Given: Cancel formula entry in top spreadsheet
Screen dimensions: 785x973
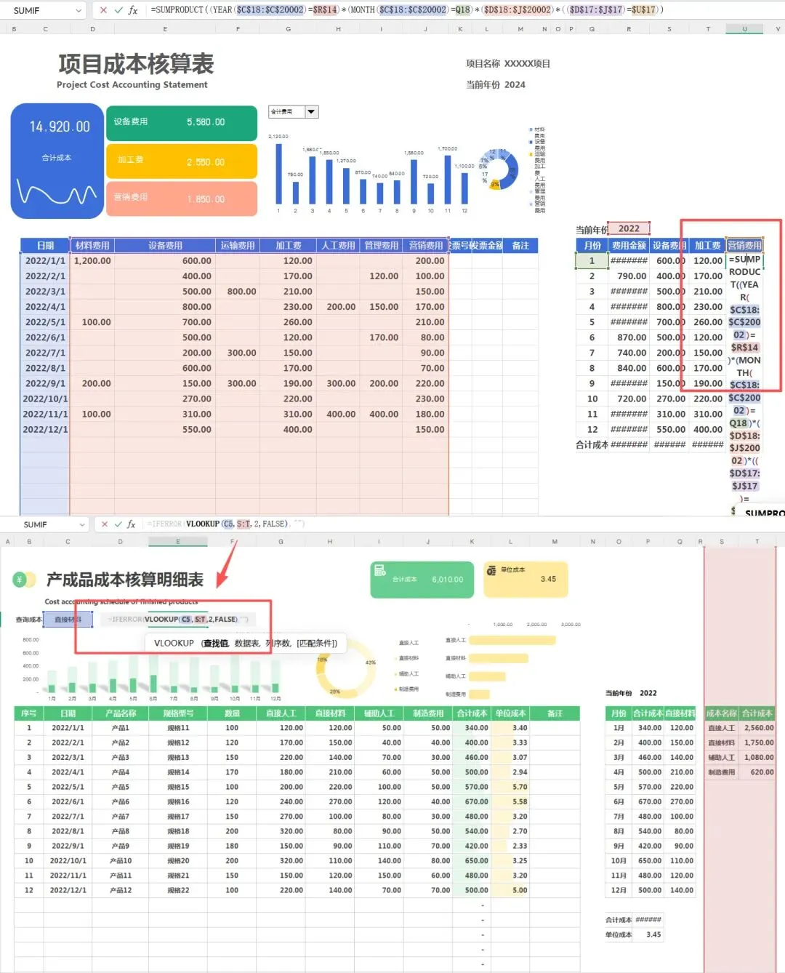Looking at the screenshot, I should pos(103,10).
